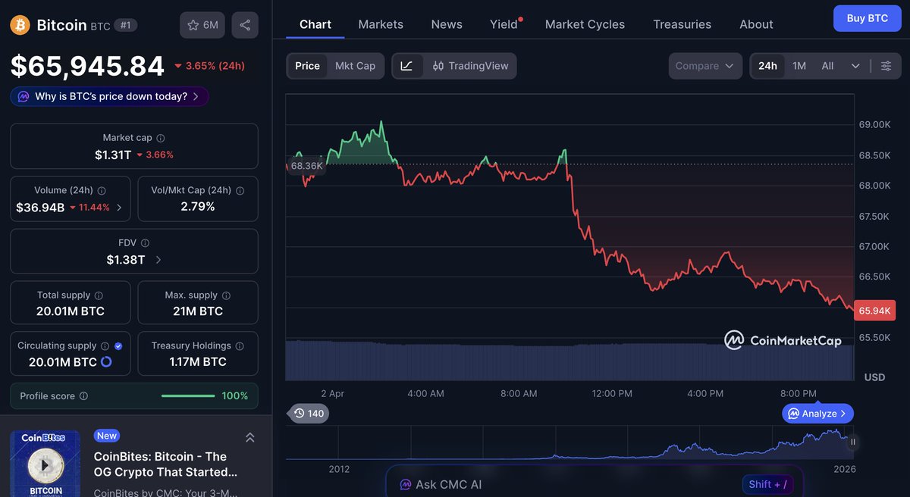Switch to line chart icon
Screen dimensions: 910x497
click(406, 66)
